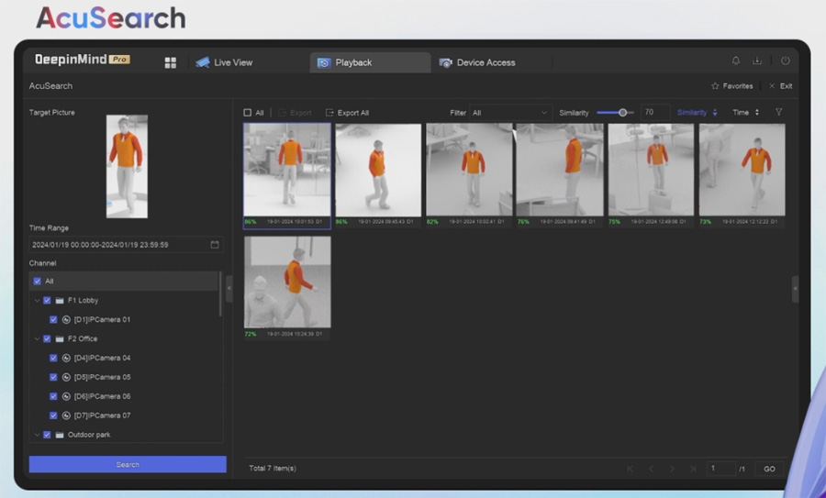Select the first 86% match thumbnail
Viewport: 826px width, 498px height.
(287, 170)
